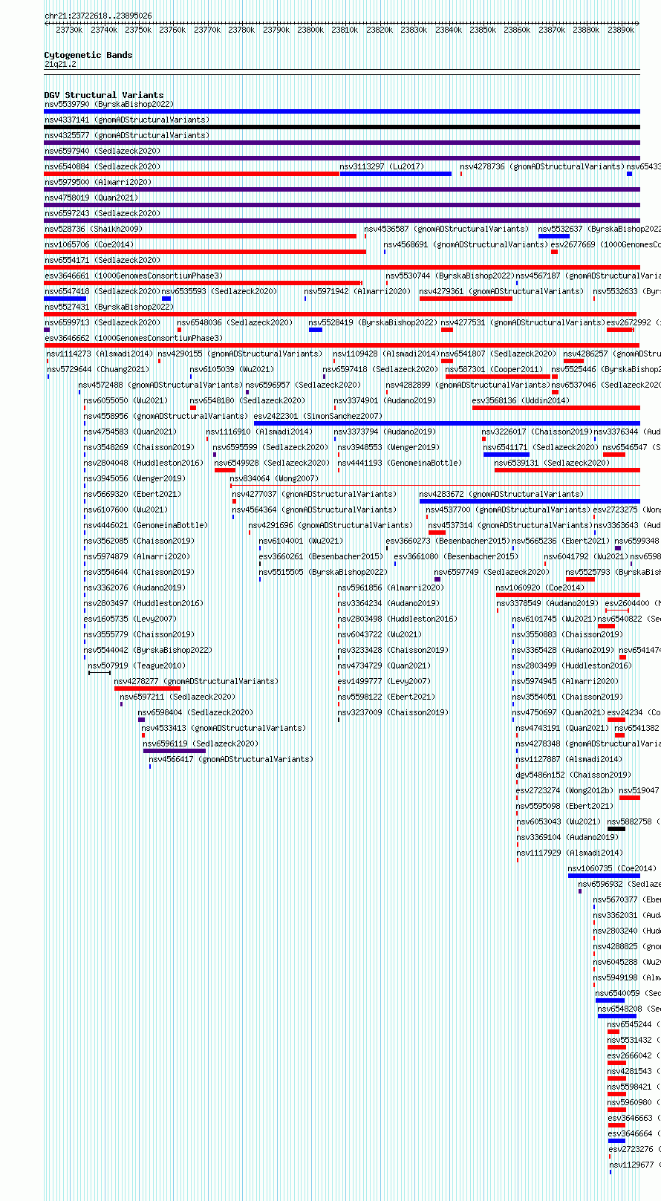Click the red bar under nsv4279361
661x1201 pixels.
tap(466, 299)
